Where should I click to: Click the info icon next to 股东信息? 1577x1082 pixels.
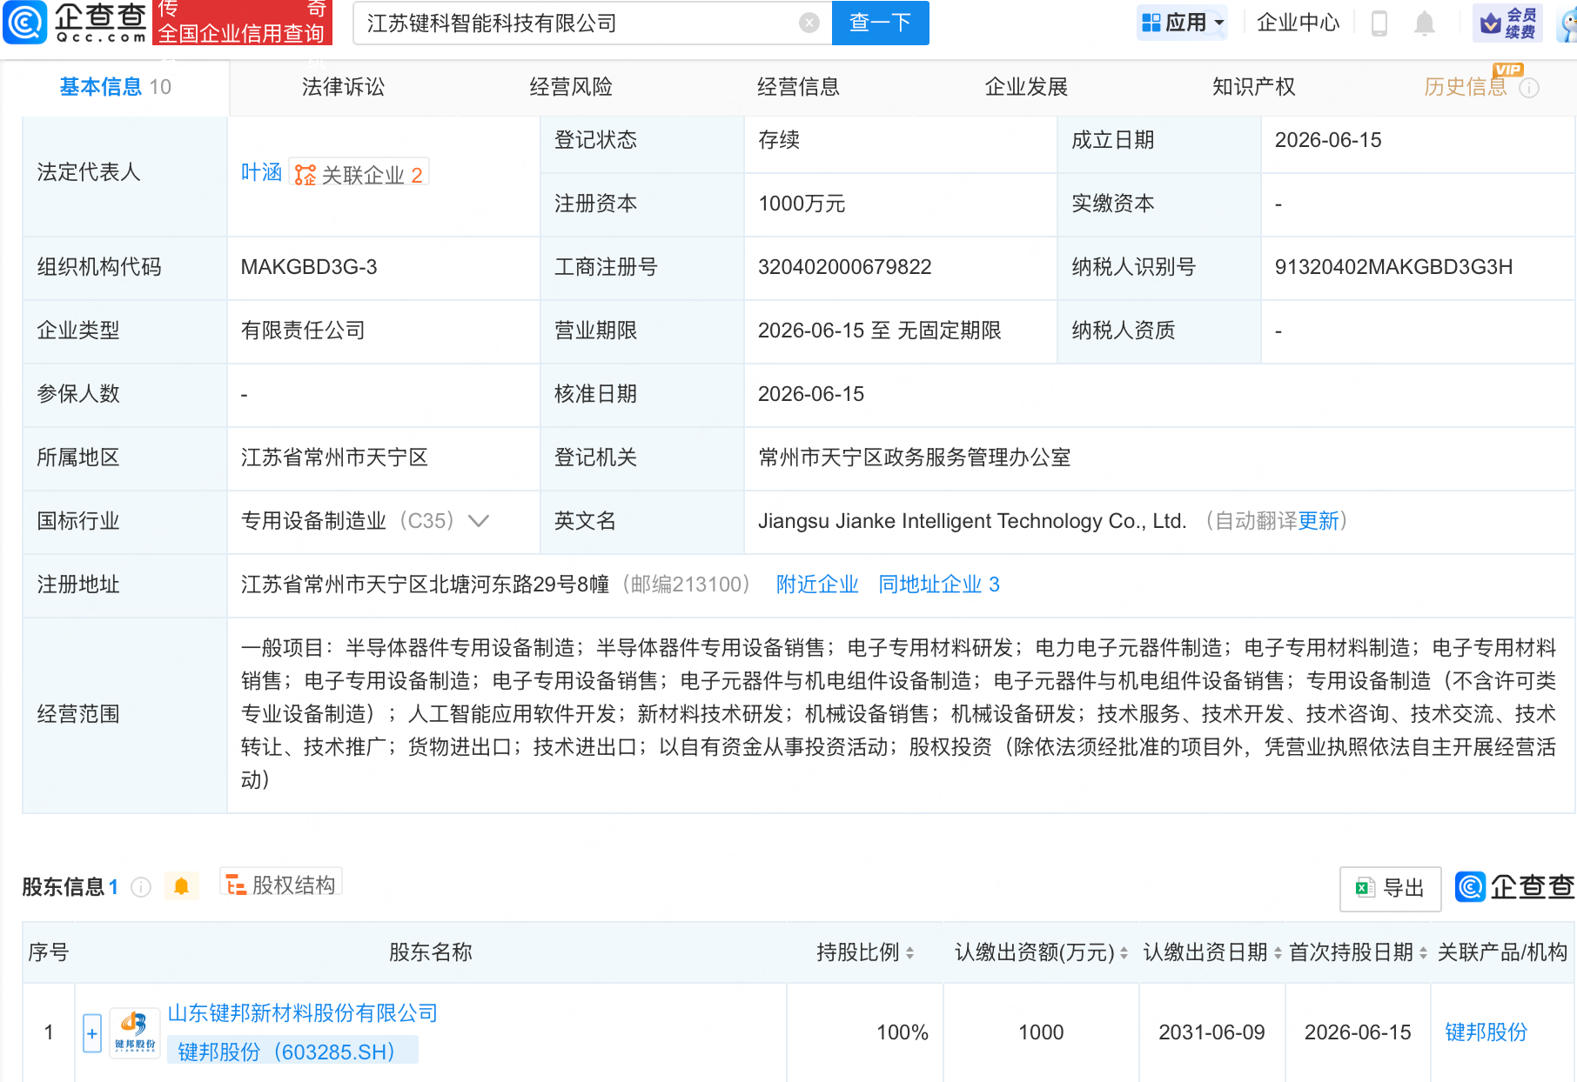point(141,887)
